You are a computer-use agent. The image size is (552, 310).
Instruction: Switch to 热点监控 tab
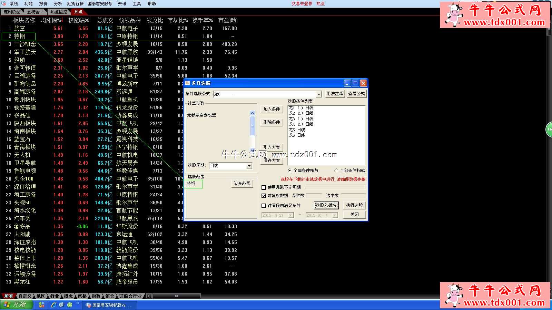tap(59, 12)
